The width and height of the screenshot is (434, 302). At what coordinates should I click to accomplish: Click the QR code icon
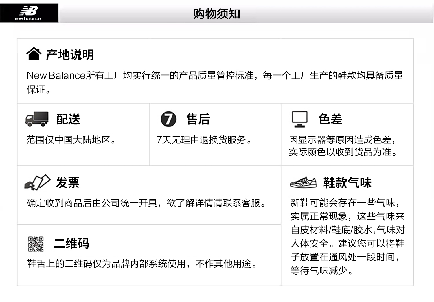point(36,244)
